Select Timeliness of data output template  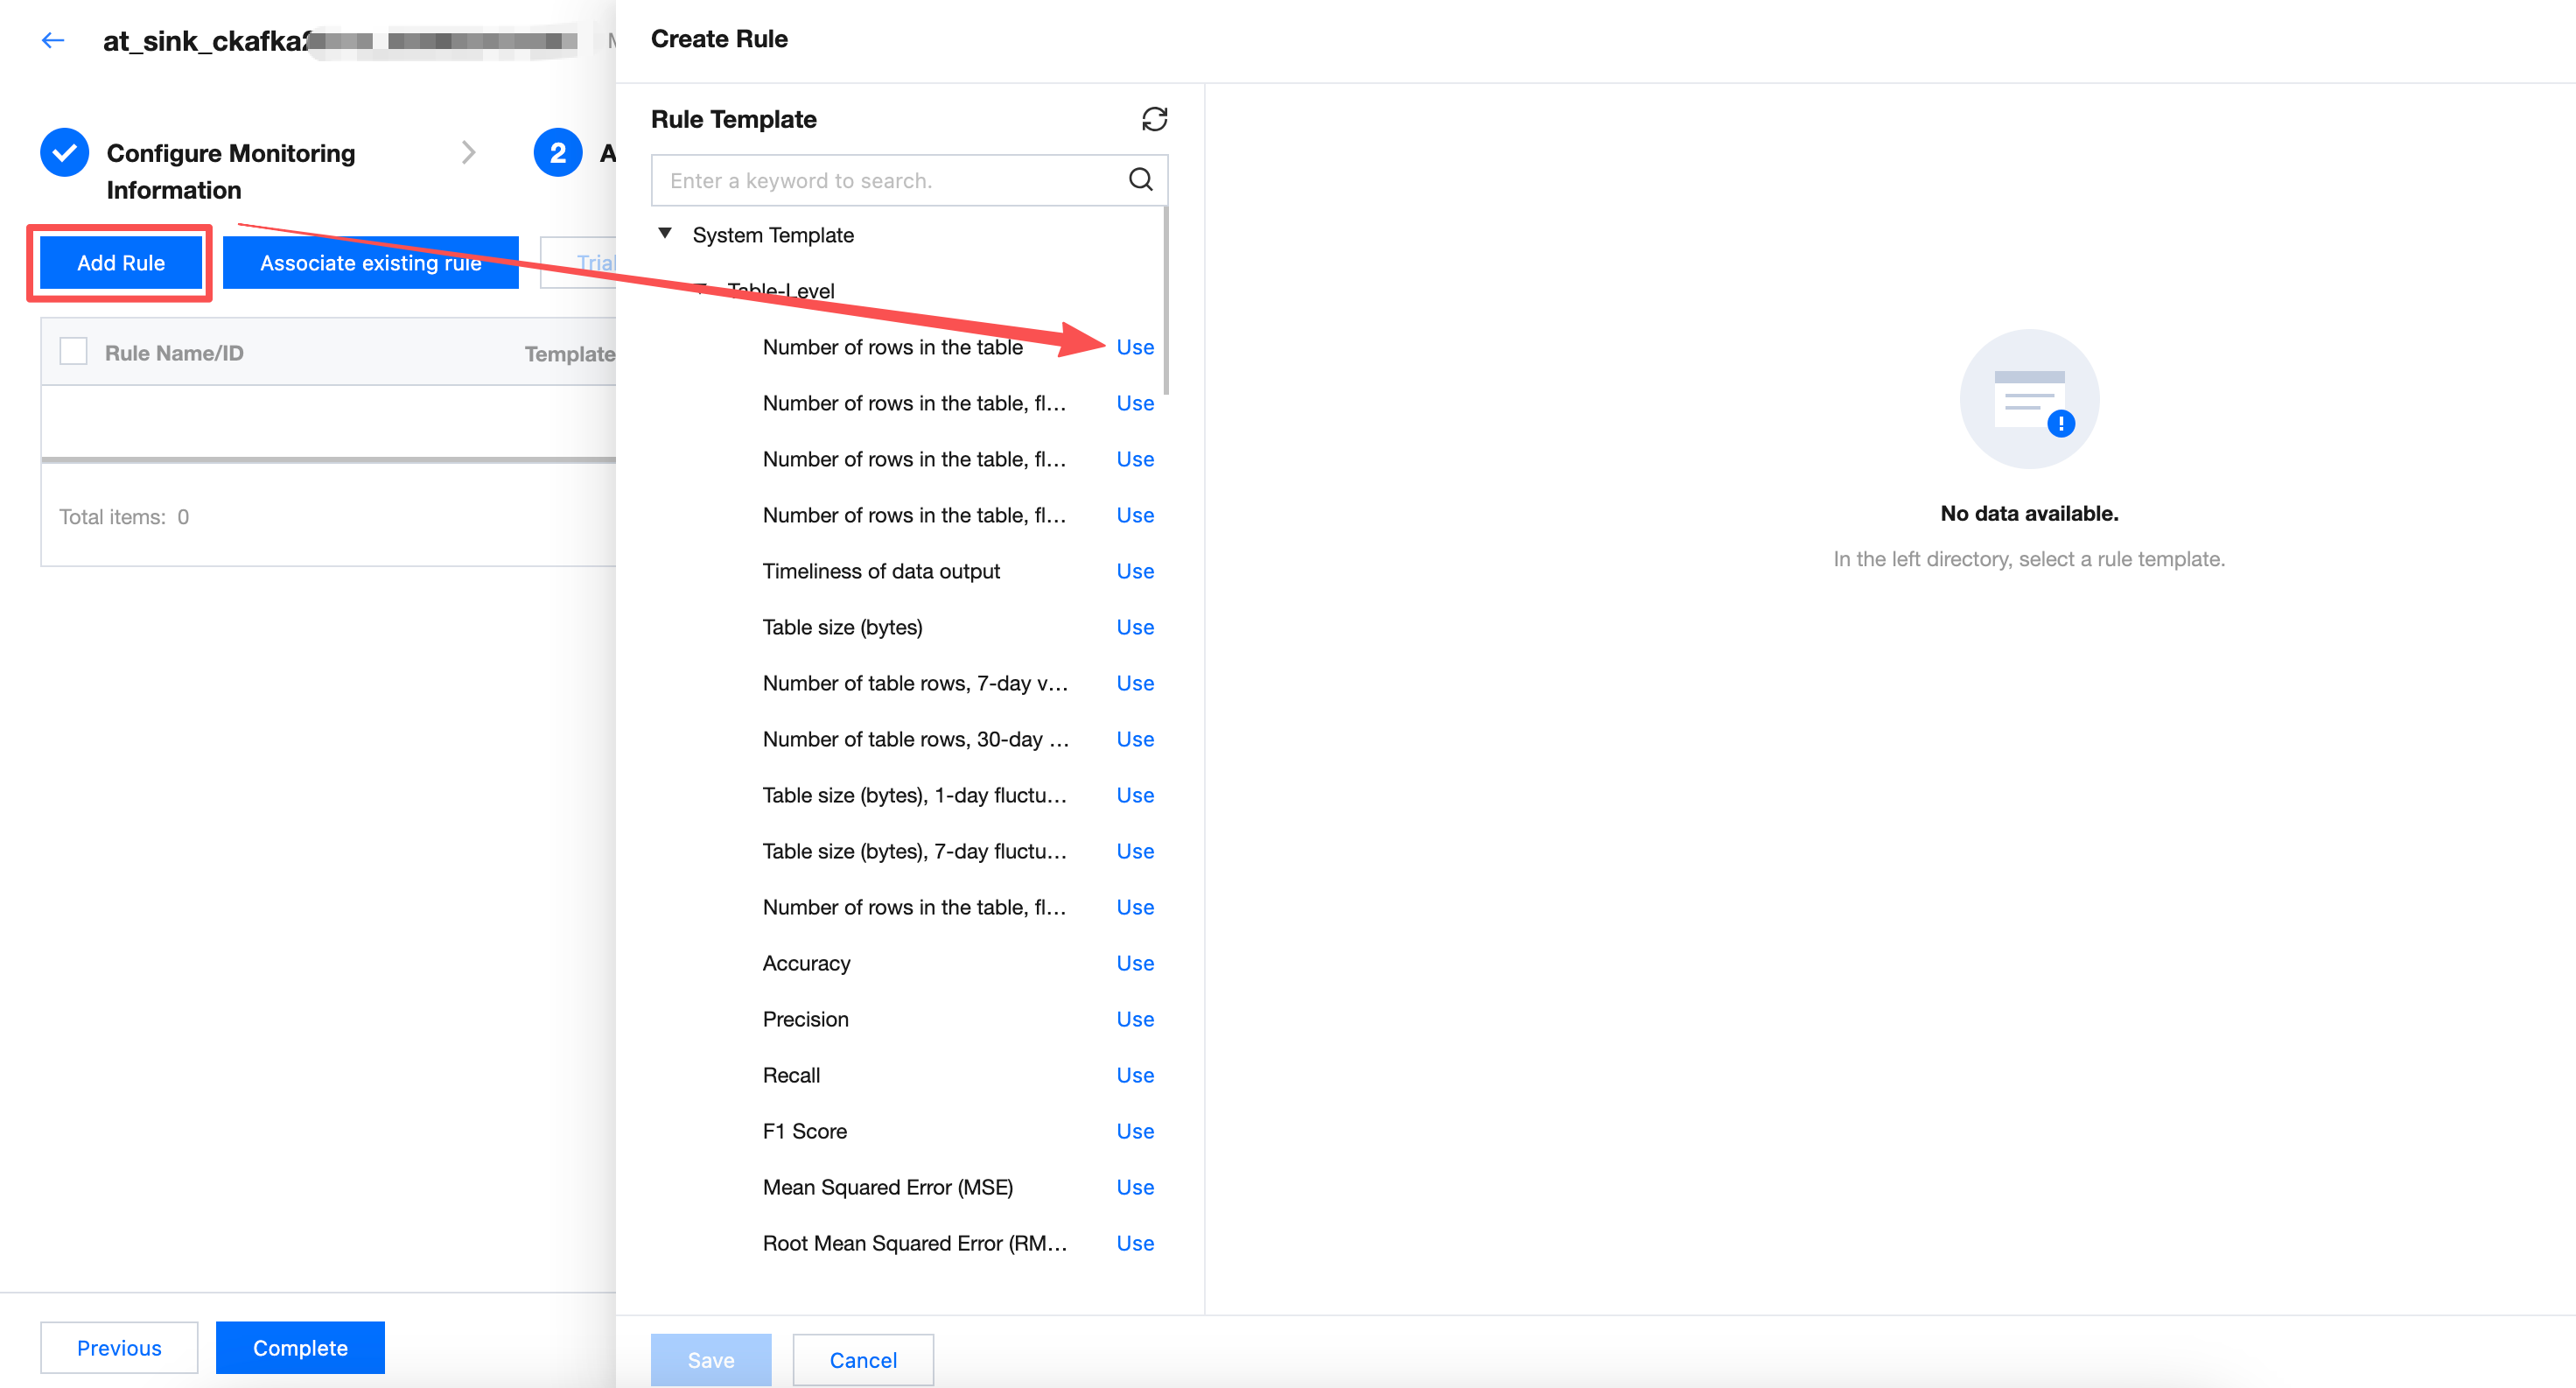880,571
